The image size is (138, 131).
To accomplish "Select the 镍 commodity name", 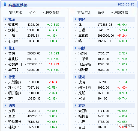I will (80, 25).
